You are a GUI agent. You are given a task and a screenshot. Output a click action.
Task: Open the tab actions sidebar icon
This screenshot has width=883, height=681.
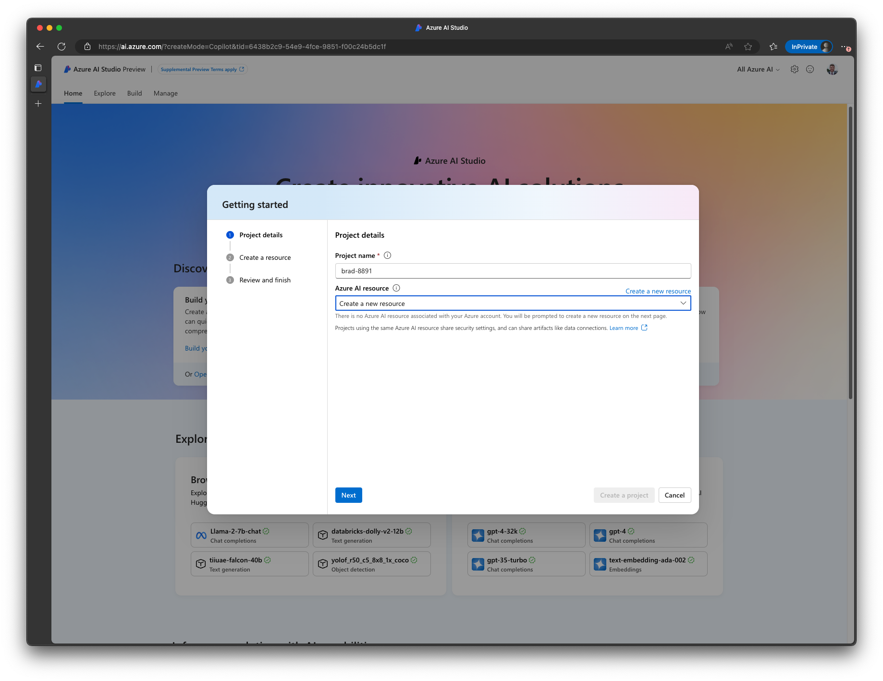38,68
